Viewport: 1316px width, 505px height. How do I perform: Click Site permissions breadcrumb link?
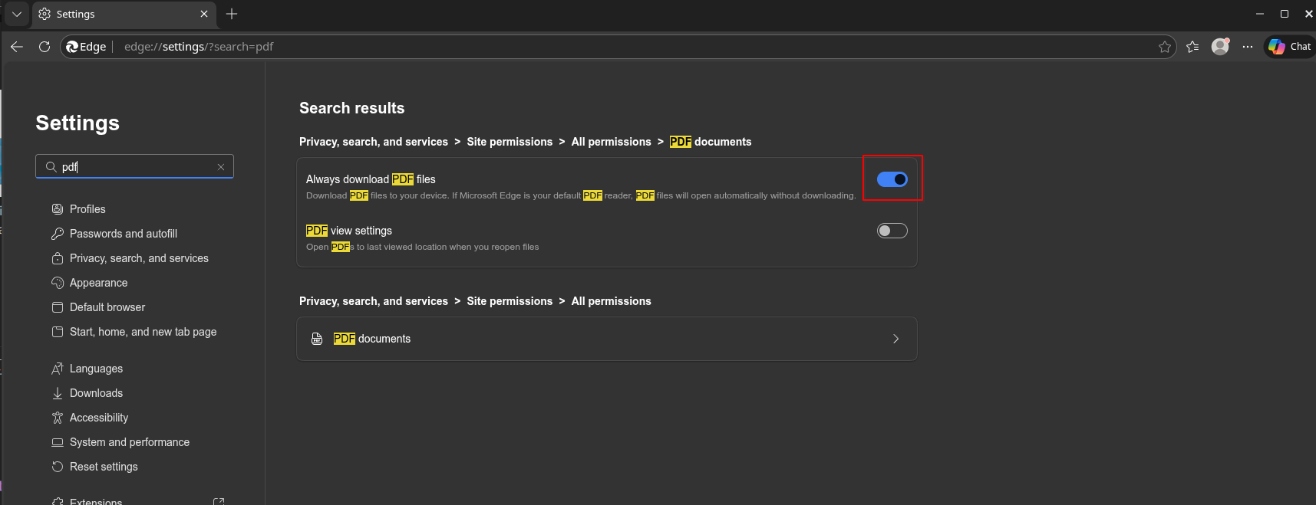[x=510, y=142]
